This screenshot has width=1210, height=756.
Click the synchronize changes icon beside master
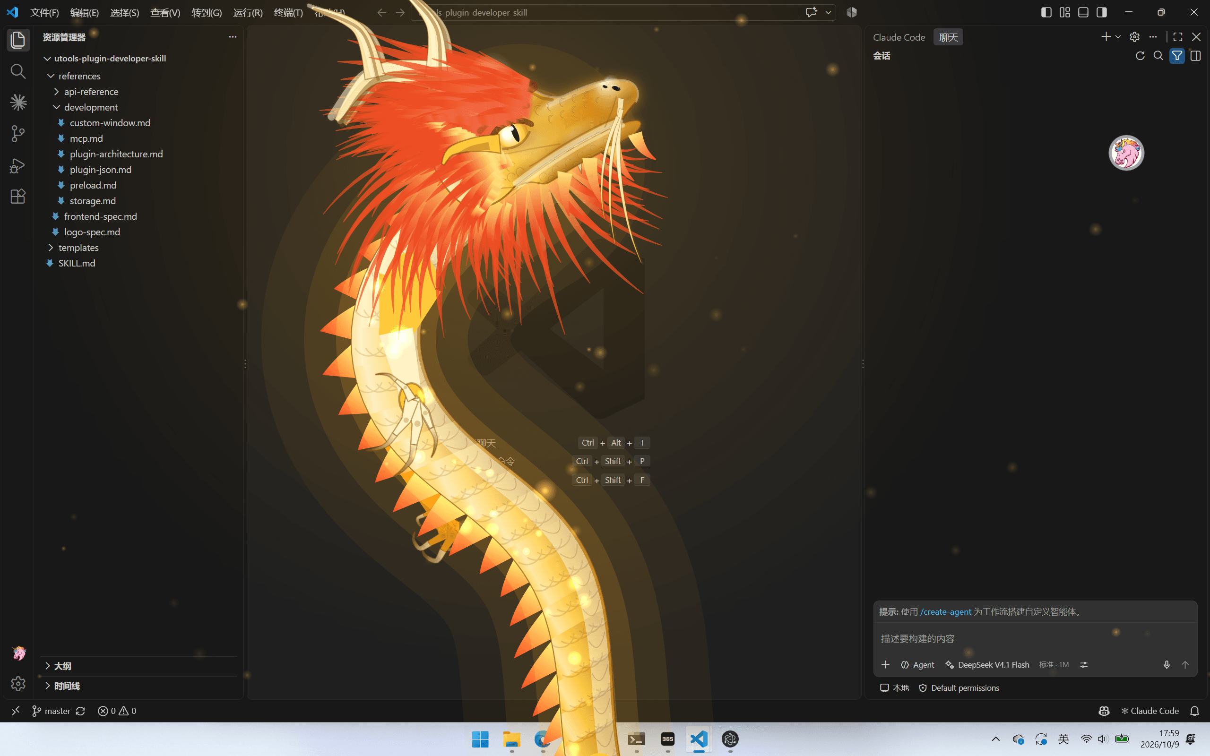click(80, 711)
